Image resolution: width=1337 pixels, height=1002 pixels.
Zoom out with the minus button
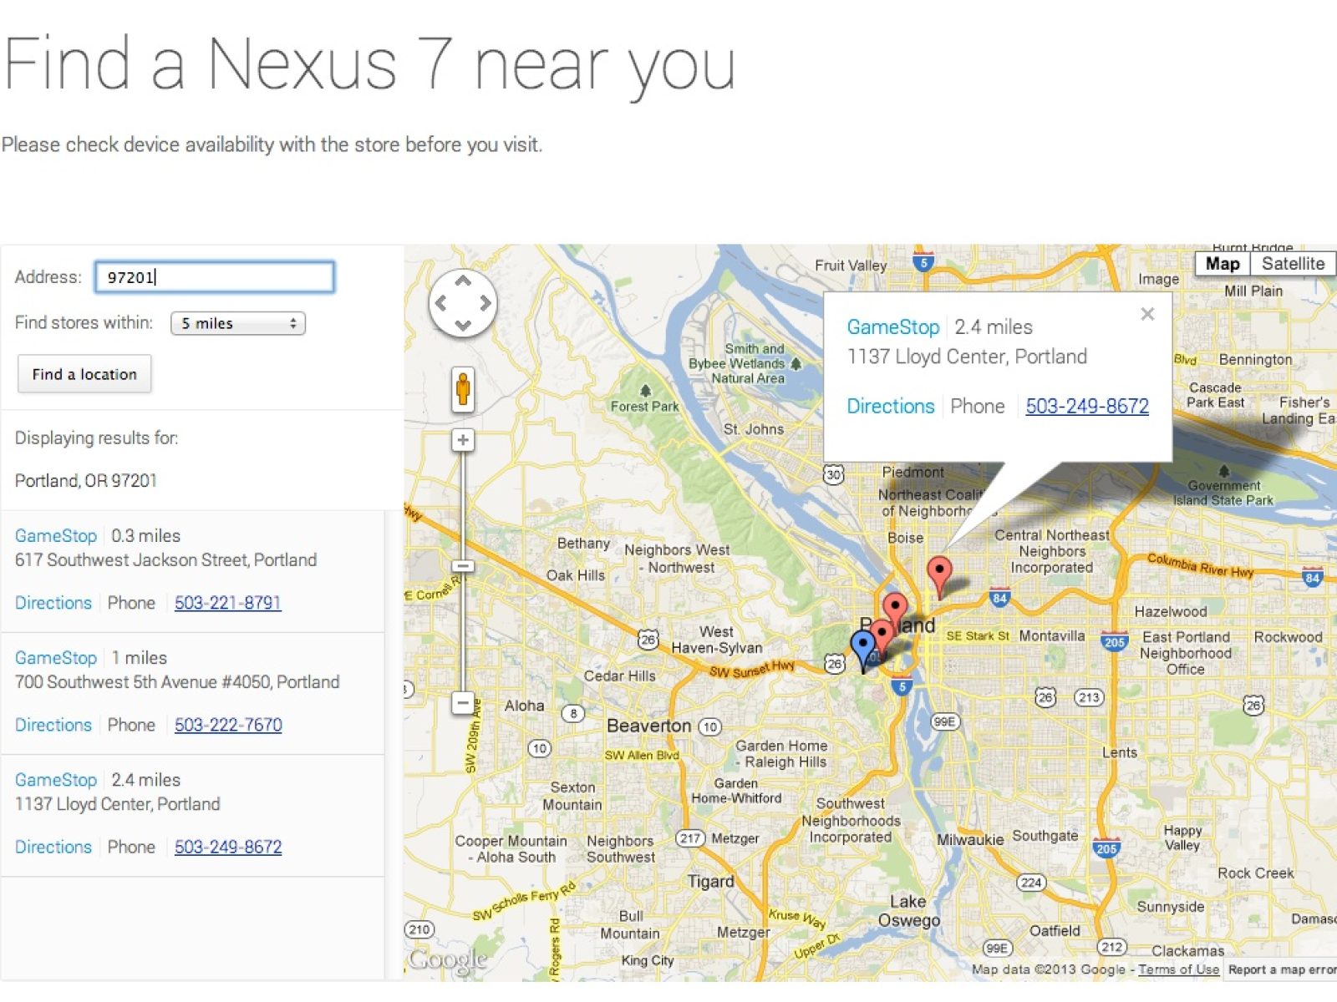point(463,703)
